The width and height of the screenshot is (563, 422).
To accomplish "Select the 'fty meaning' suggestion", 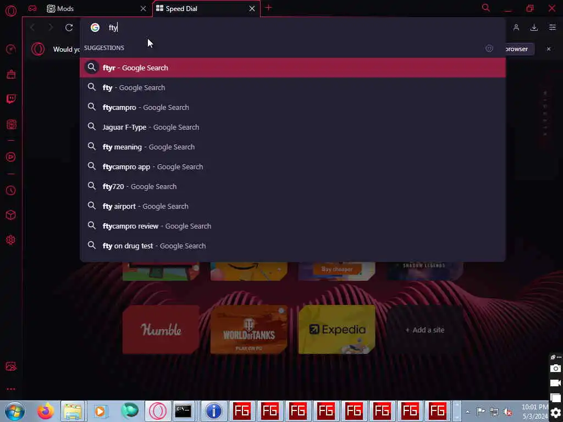I will [292, 147].
